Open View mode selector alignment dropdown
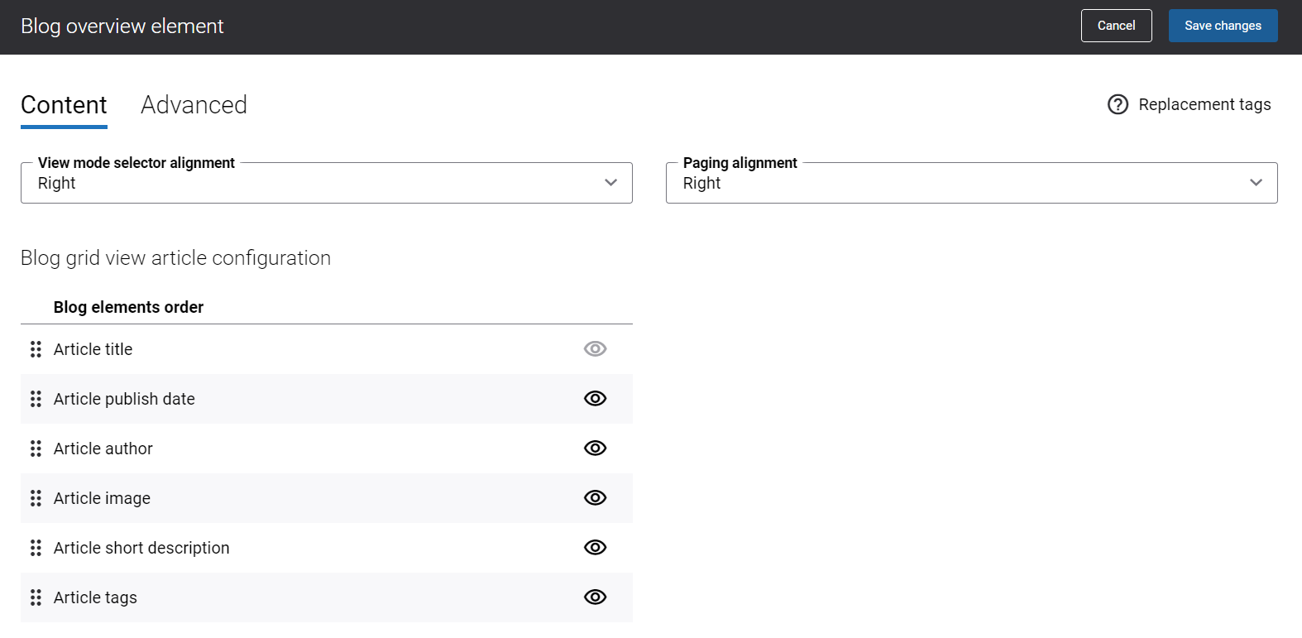 click(326, 183)
